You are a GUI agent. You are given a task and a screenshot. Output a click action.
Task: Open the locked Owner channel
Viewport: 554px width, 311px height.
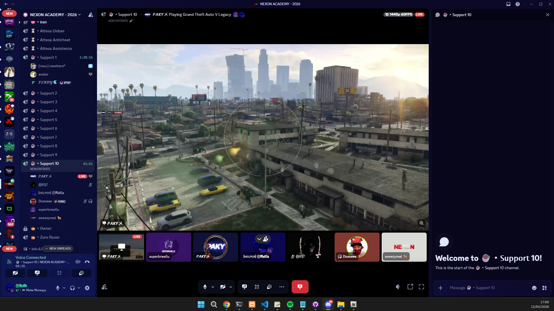point(58,228)
